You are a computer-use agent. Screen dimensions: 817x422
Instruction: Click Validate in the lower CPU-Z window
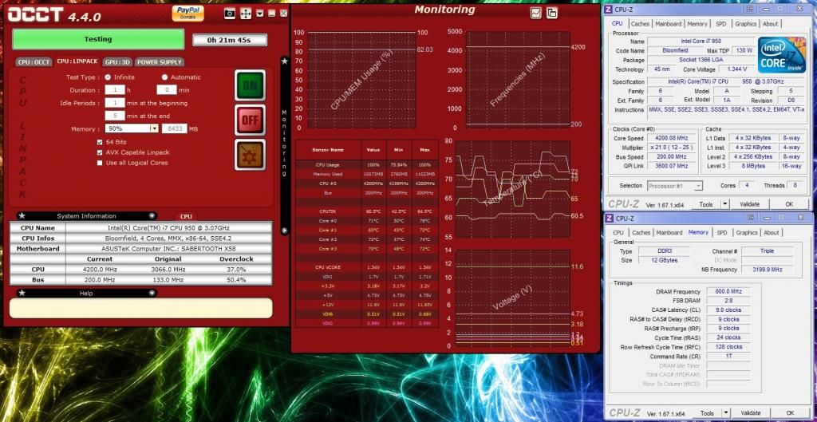pos(750,413)
